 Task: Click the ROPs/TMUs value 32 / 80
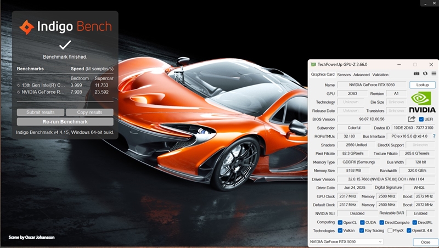click(x=349, y=136)
